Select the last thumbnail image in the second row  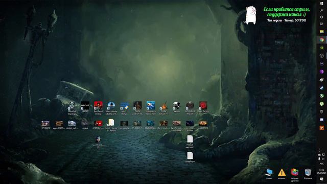click(203, 125)
